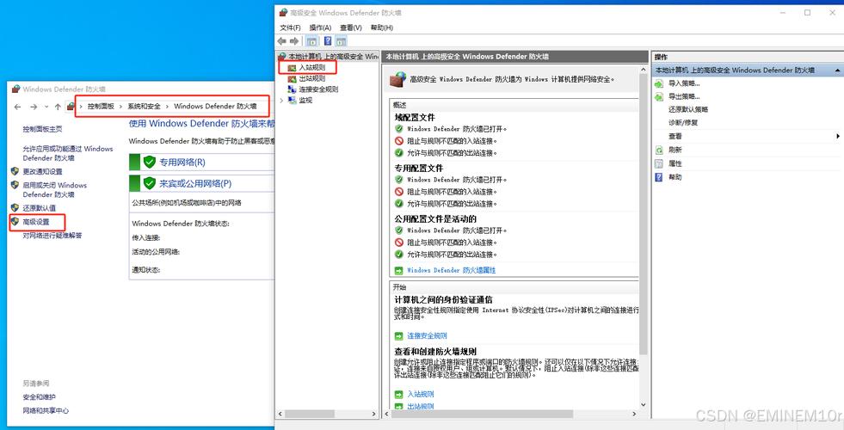Screen dimensions: 844x430
Task: Select the 监视 node in the tree
Action: tap(305, 100)
